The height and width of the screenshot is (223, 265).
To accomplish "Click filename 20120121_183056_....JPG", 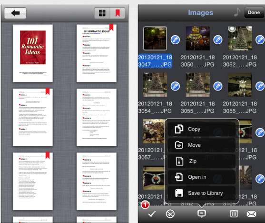I will tap(240, 107).
